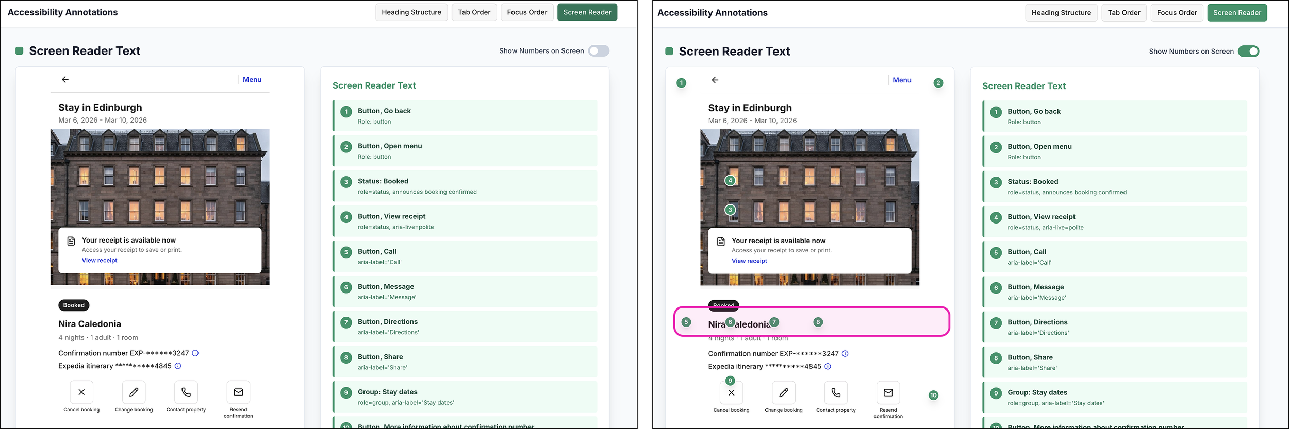
Task: Open Focus Order tab in left panel
Action: pos(527,12)
